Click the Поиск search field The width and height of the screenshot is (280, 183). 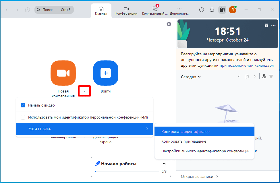(54, 10)
